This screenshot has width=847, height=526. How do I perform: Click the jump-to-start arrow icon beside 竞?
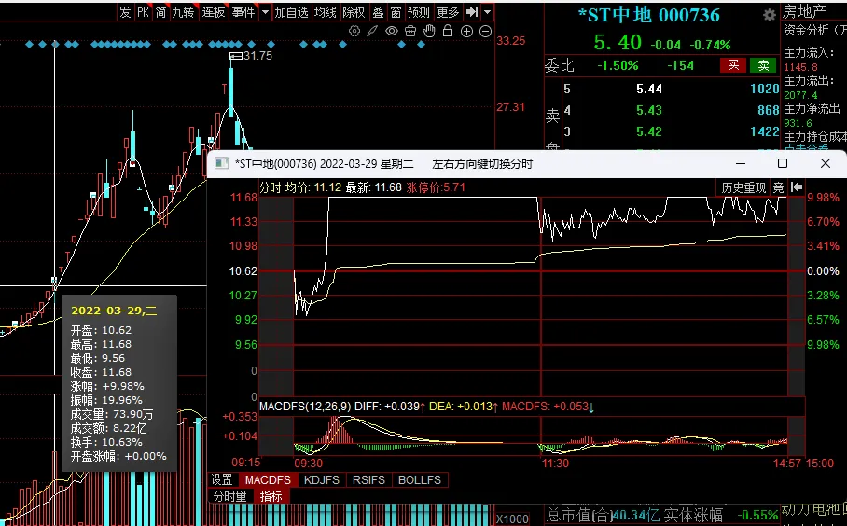click(797, 187)
